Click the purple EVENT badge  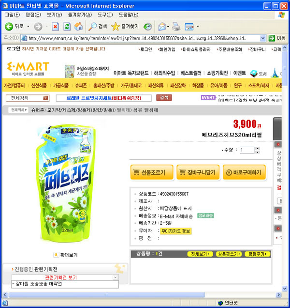(x=208, y=97)
